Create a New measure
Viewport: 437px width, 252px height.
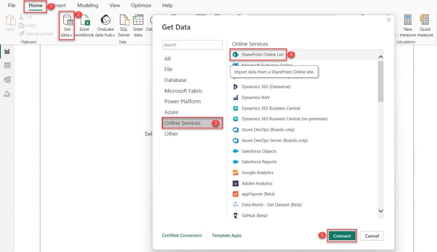408,26
